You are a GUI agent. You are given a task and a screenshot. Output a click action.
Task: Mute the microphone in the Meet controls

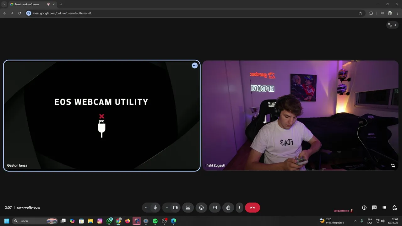155,207
